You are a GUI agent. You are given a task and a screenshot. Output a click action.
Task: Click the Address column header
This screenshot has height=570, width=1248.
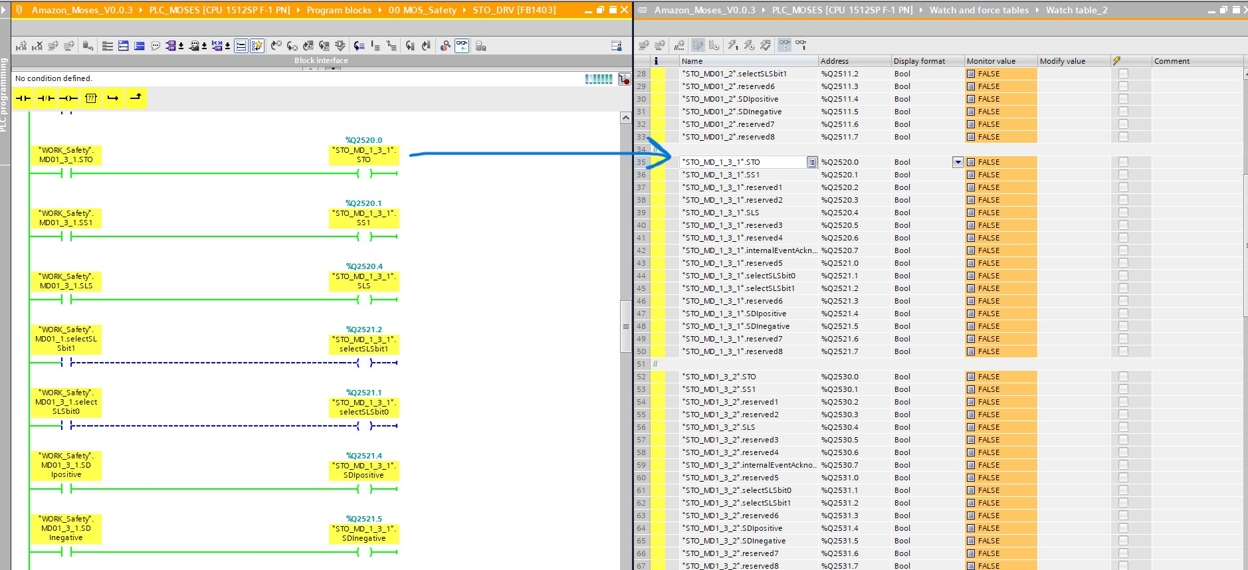coord(835,61)
